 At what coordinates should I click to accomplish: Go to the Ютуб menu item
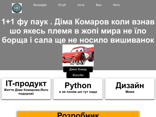click(62, 5)
